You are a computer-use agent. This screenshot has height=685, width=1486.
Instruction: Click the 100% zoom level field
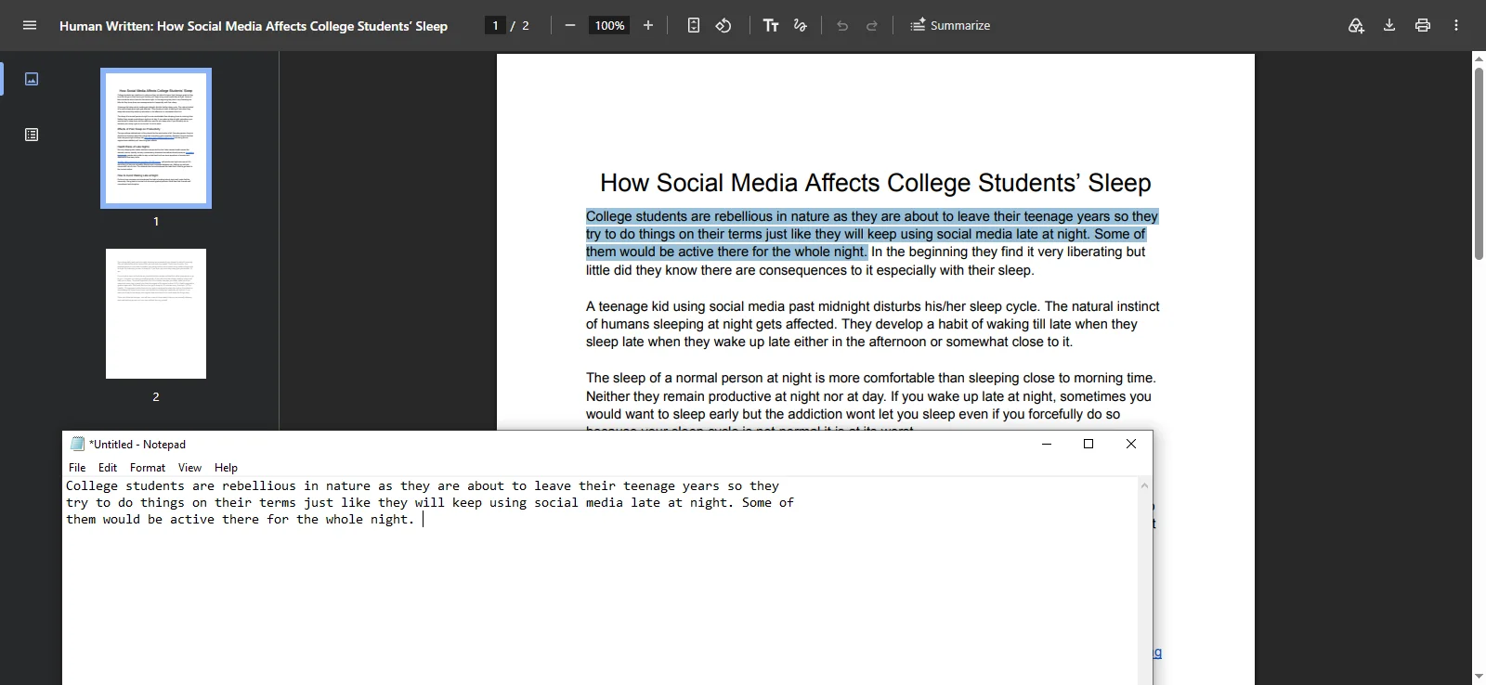coord(609,25)
